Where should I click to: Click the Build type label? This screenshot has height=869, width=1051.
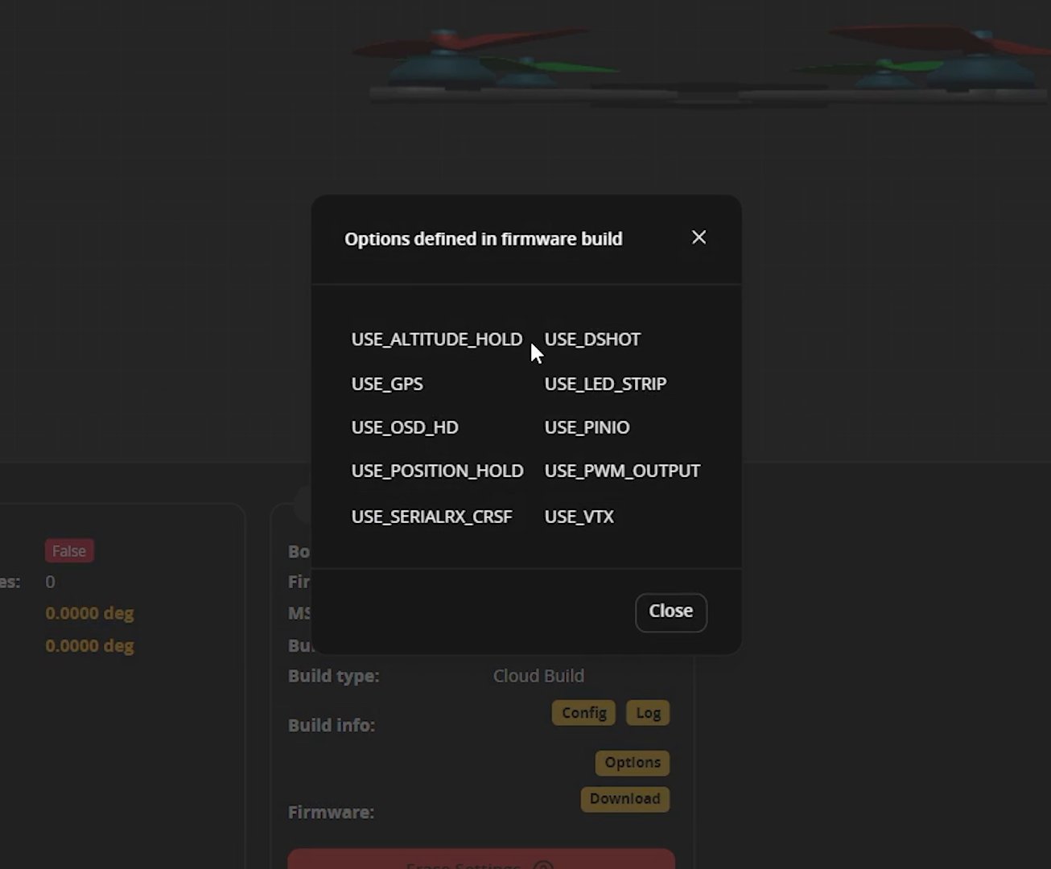[x=333, y=676]
